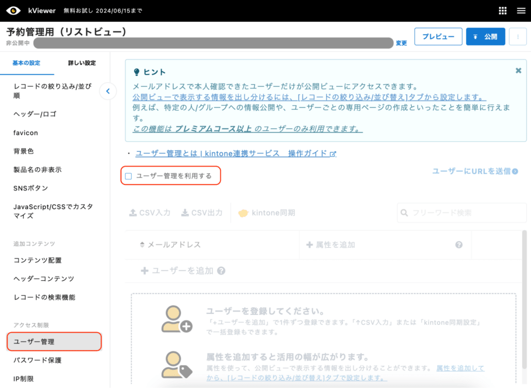Close the ヒント hint panel
531x388 pixels.
(518, 71)
